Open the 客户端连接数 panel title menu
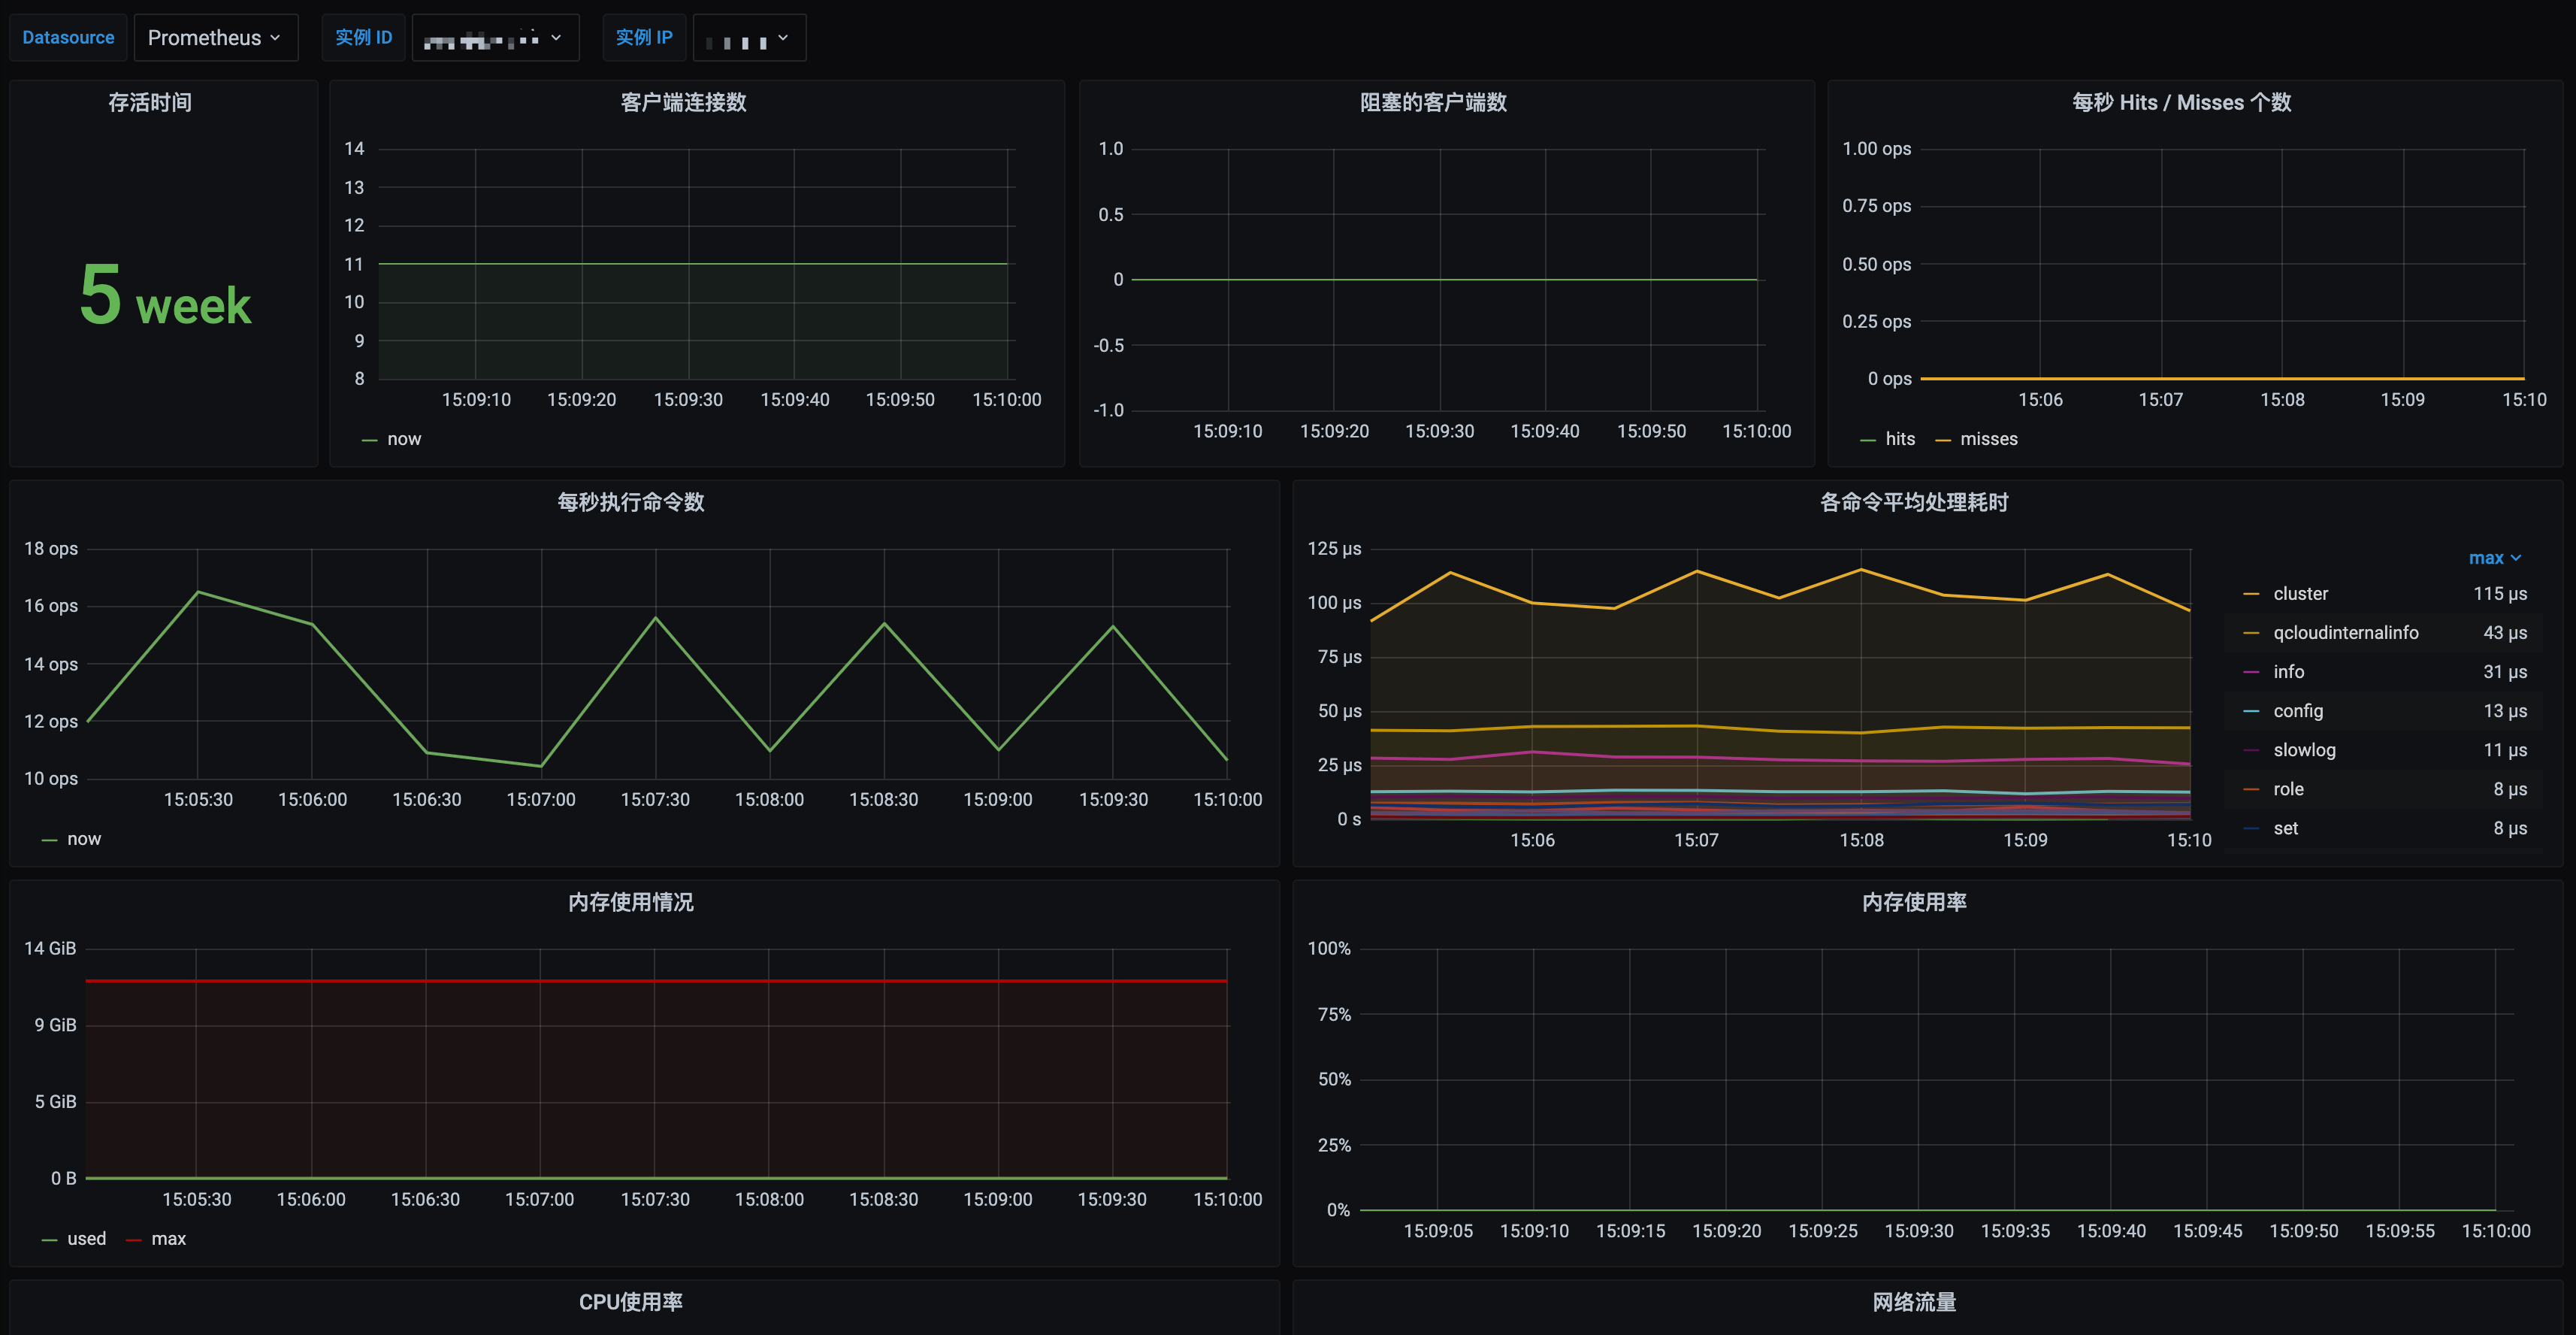The height and width of the screenshot is (1335, 2576). point(683,102)
